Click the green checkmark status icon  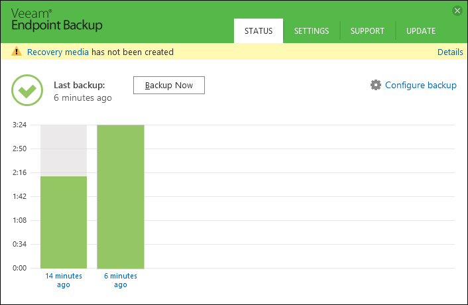27,91
